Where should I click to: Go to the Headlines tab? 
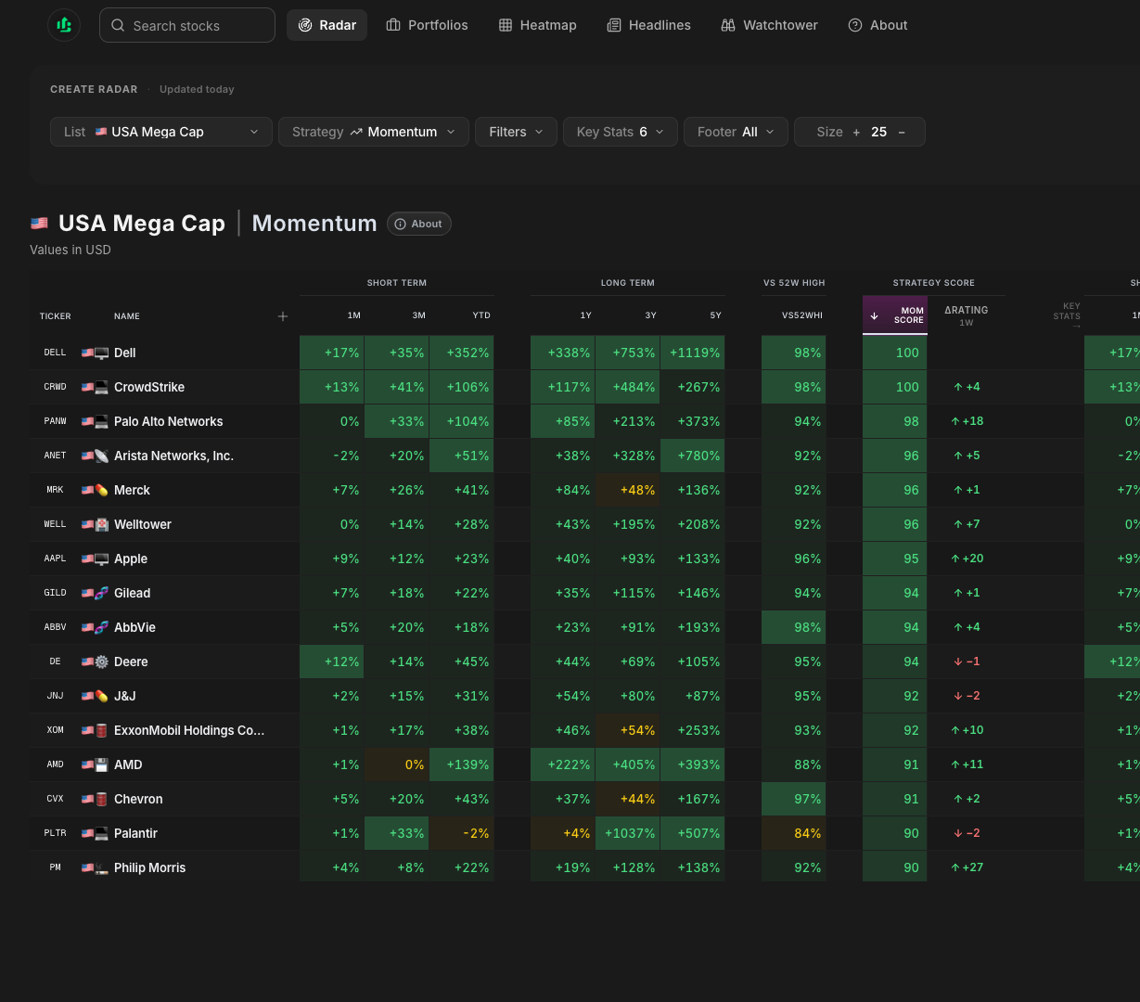[648, 25]
